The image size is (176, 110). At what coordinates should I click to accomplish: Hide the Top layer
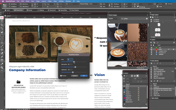tap(151, 48)
